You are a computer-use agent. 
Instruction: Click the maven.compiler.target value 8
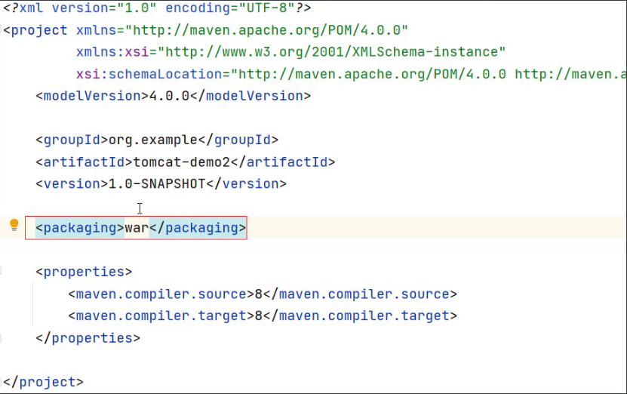259,316
